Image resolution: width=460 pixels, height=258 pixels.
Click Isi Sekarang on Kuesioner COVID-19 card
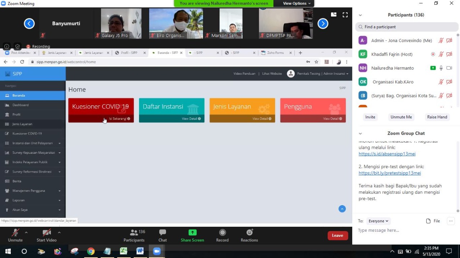[x=119, y=119]
